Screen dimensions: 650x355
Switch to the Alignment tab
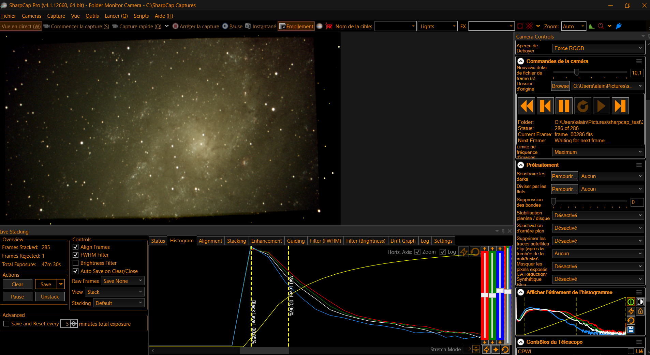point(210,241)
